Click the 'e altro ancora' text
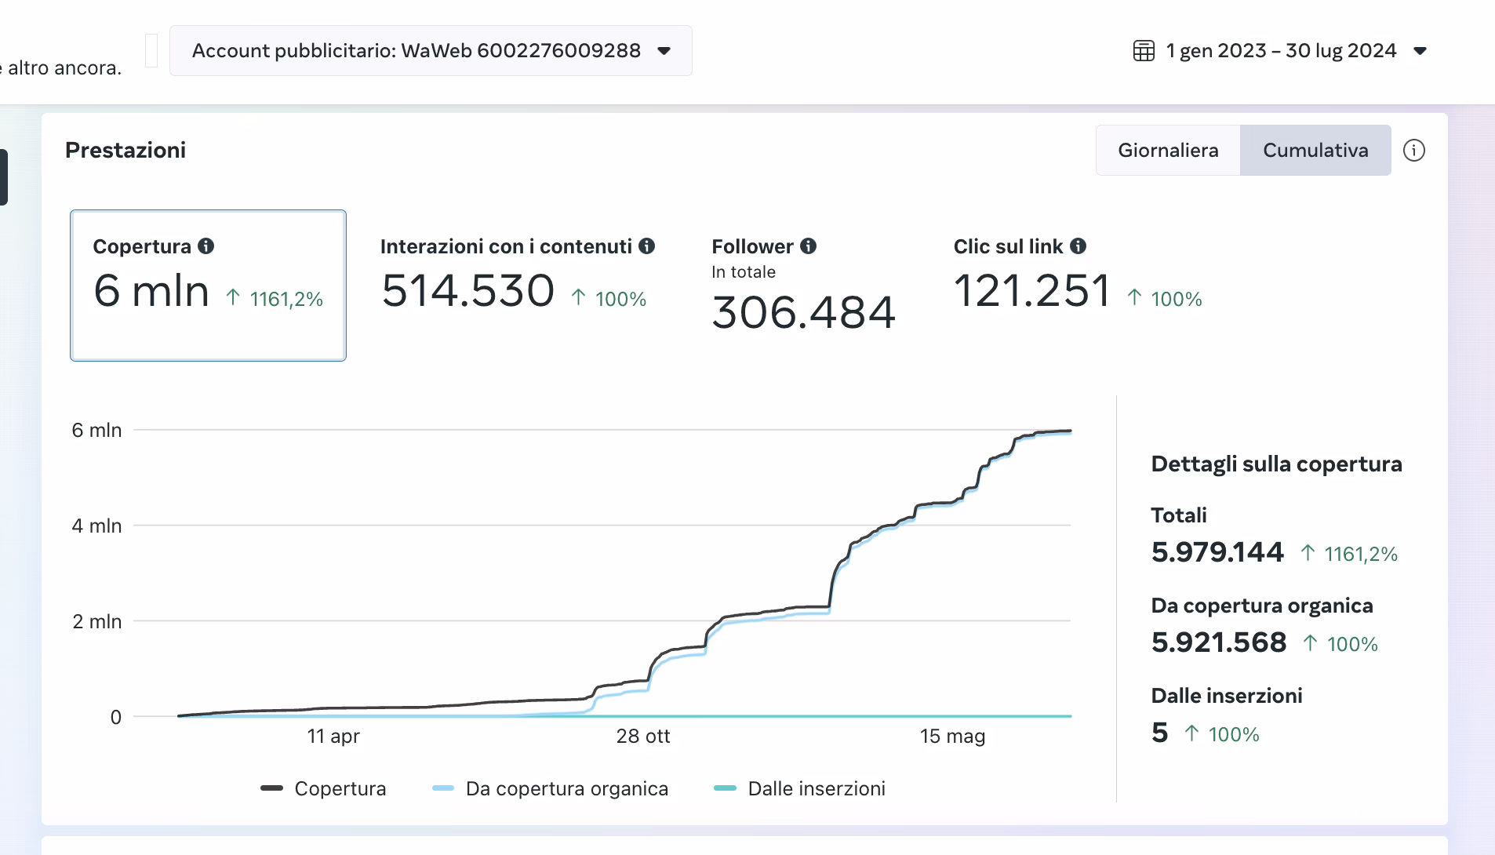 coord(60,67)
